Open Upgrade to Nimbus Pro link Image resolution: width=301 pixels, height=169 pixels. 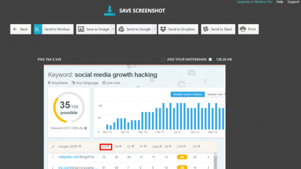point(254,2)
